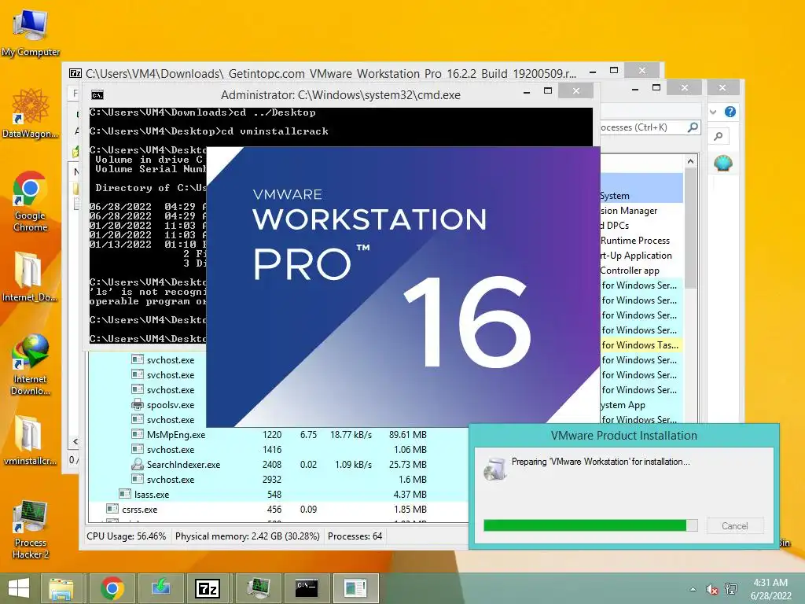Open Chrome from the taskbar

tap(112, 588)
